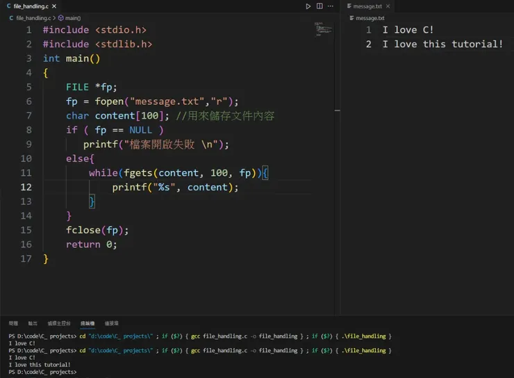Click the text file icon on message.txt tab
514x378 pixels.
pyautogui.click(x=349, y=6)
